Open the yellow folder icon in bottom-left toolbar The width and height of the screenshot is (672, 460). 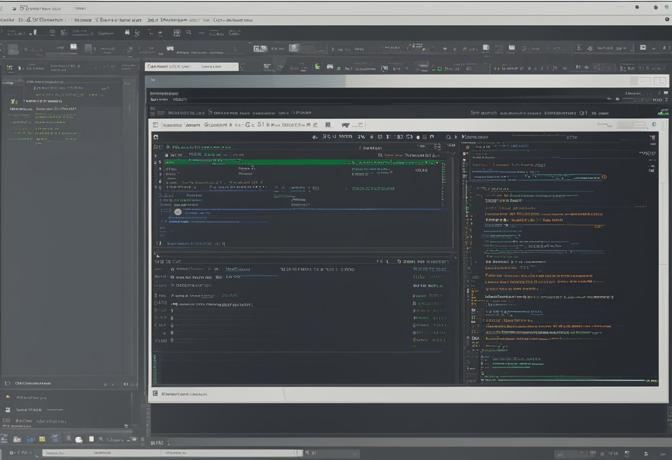tap(42, 439)
